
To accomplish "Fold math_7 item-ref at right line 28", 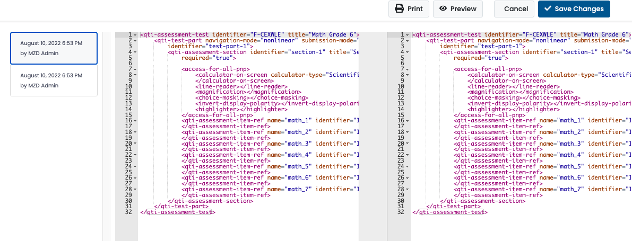I will pos(408,189).
